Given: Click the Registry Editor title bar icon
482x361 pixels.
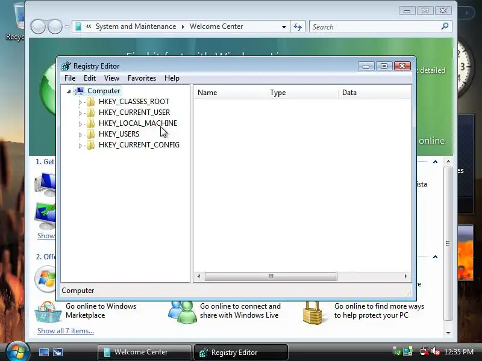Looking at the screenshot, I should pyautogui.click(x=66, y=66).
